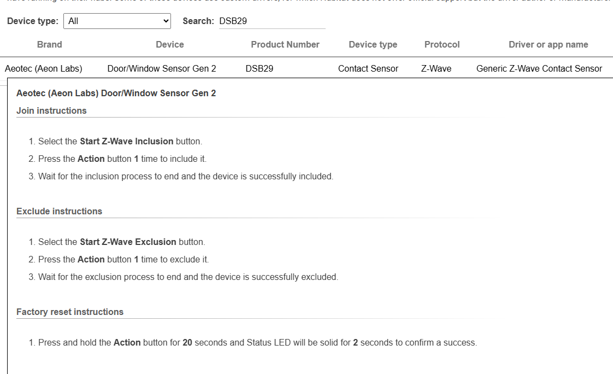The height and width of the screenshot is (374, 613).
Task: Sort by the Brand column header
Action: pyautogui.click(x=50, y=45)
